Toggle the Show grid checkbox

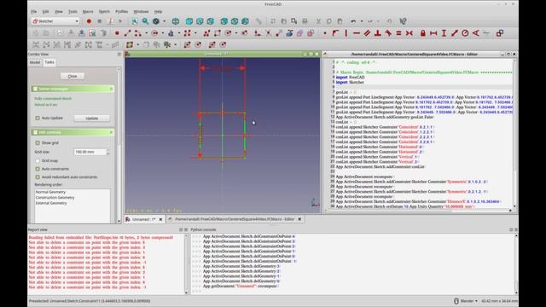click(38, 142)
